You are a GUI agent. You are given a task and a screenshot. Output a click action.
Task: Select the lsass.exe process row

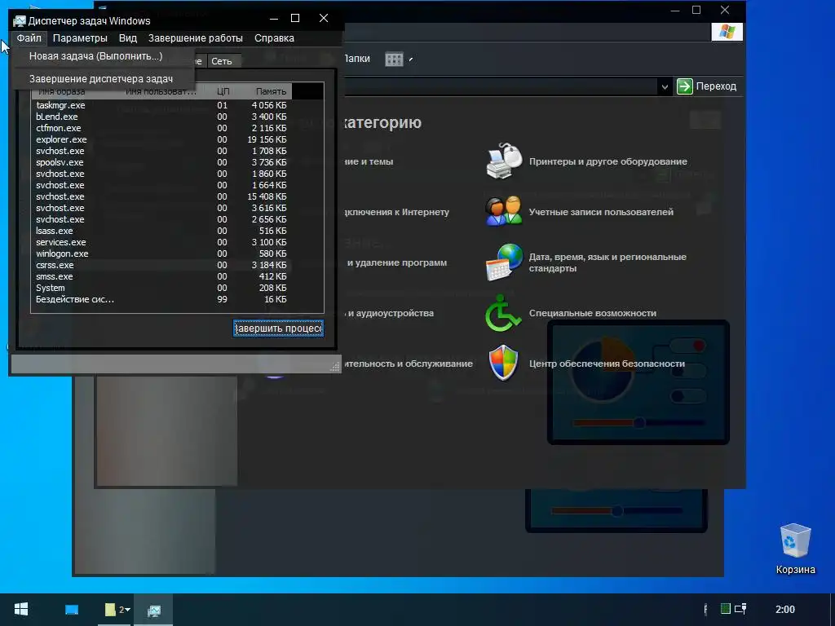(161, 231)
